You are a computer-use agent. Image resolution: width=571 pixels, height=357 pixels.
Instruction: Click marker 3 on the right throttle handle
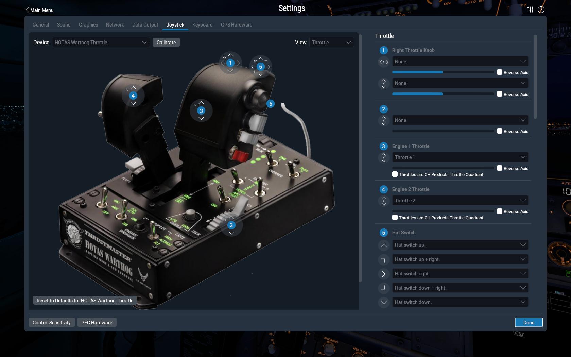(201, 111)
